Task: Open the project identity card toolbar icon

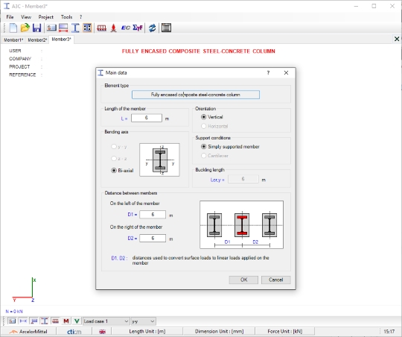Action: click(51, 28)
